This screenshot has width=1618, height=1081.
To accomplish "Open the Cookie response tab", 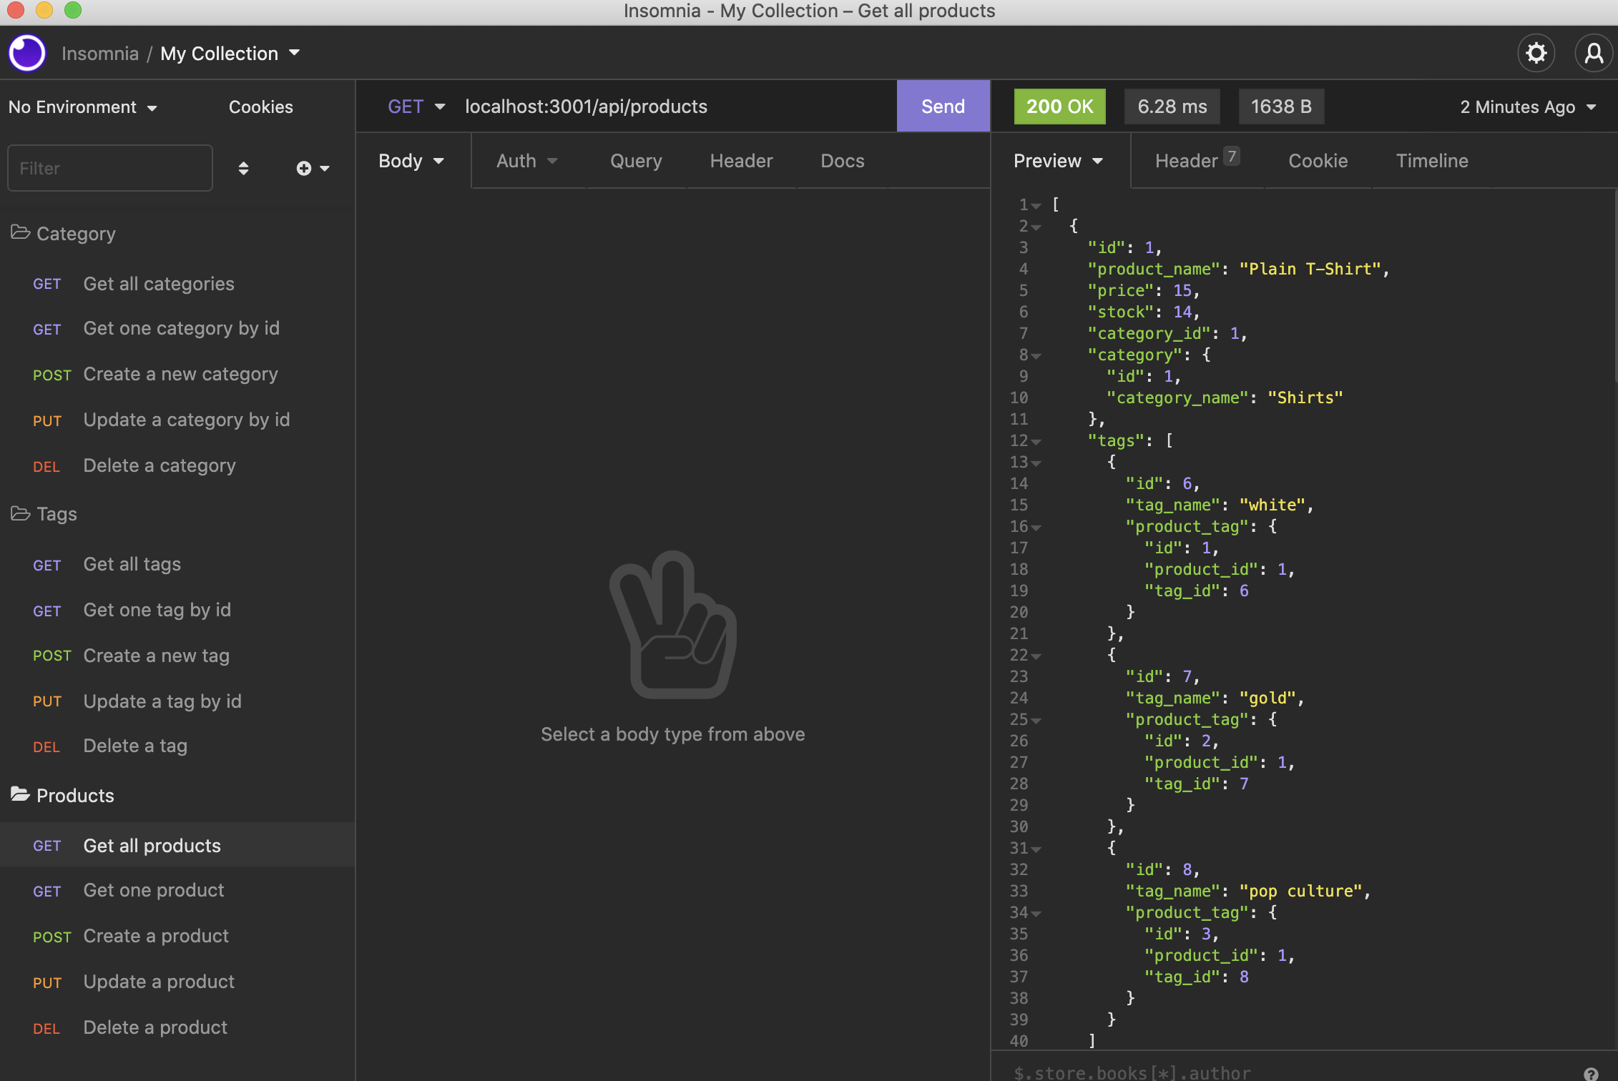I will coord(1318,161).
